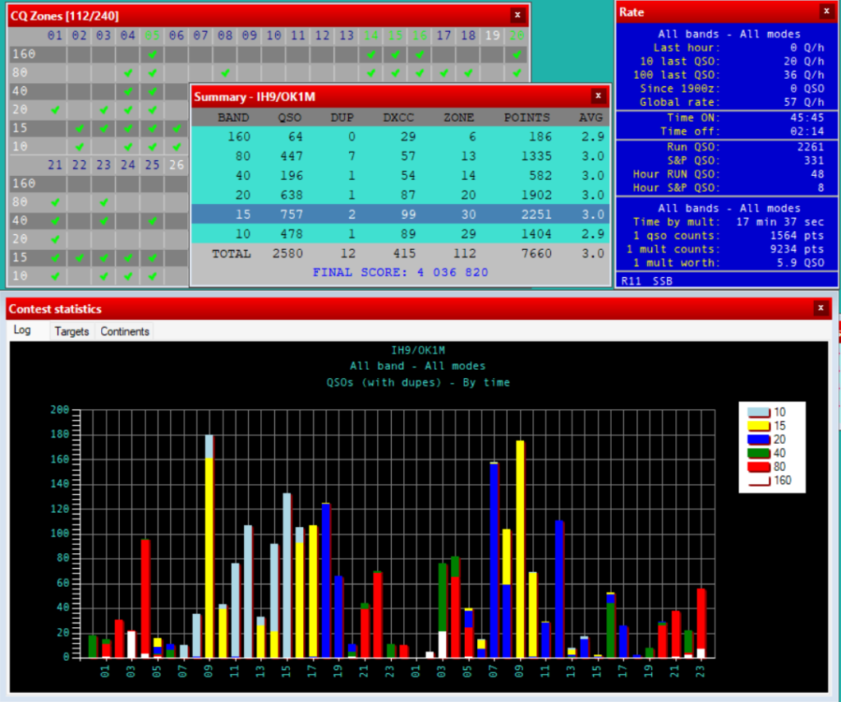This screenshot has width=841, height=702.
Task: Click the BAND column header
Action: coord(233,117)
